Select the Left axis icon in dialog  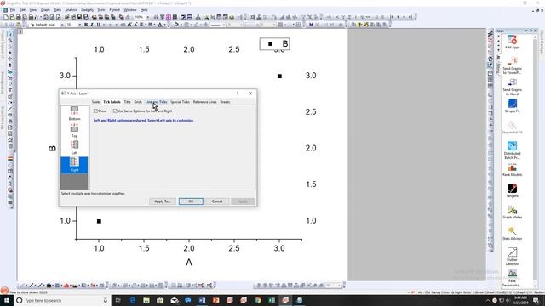[x=74, y=147]
